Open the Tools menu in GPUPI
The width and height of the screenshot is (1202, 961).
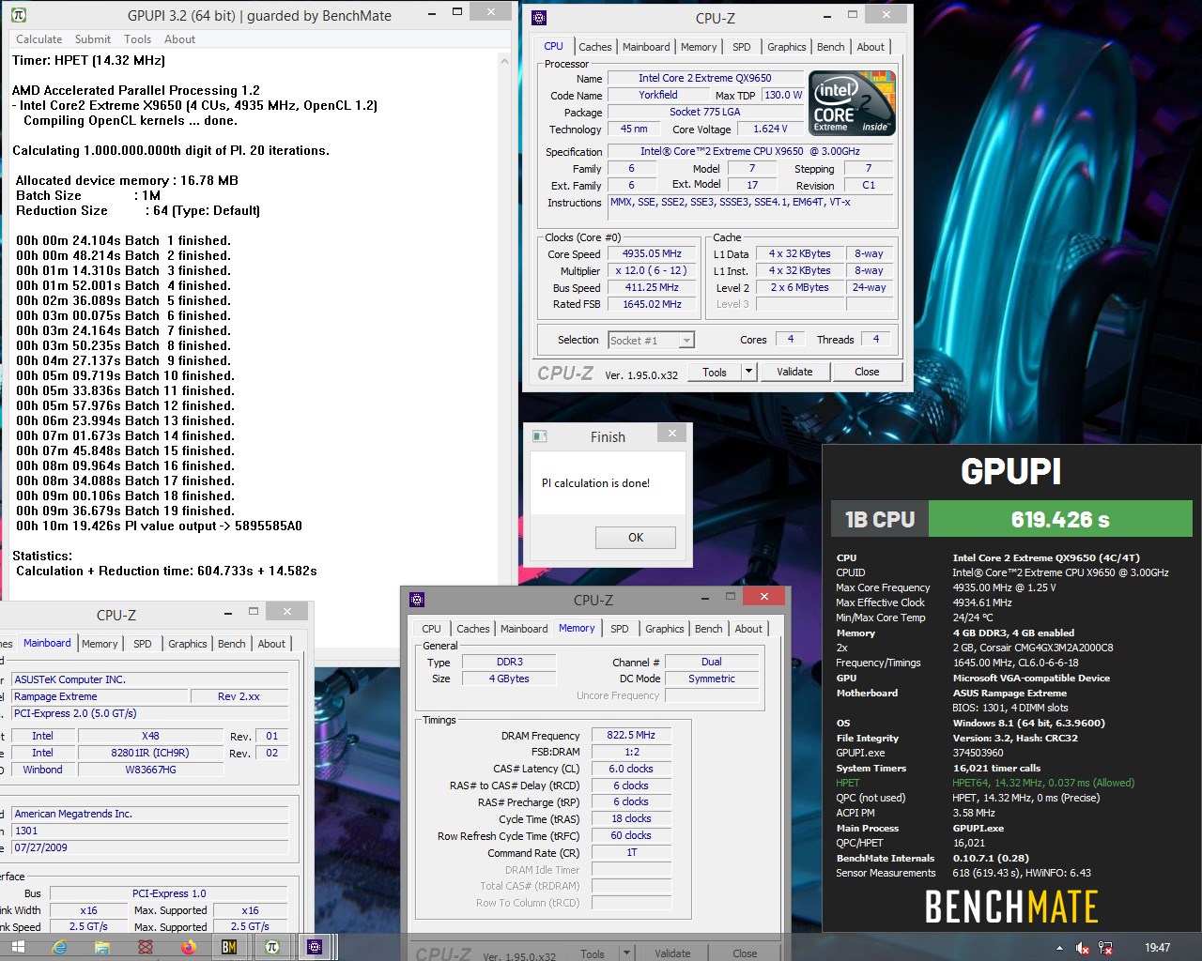click(x=138, y=39)
